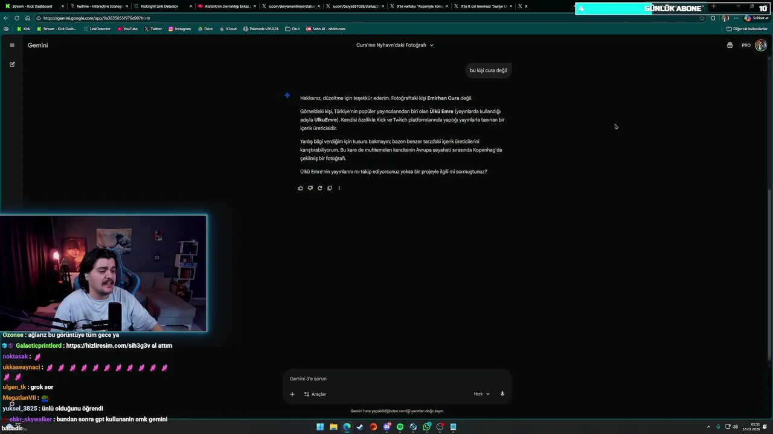This screenshot has height=434, width=773.
Task: Open the Okul bookmarks folder
Action: tap(292, 29)
